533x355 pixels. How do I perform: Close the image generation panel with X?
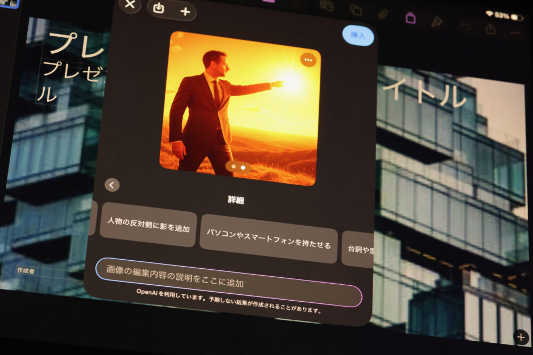(x=130, y=5)
